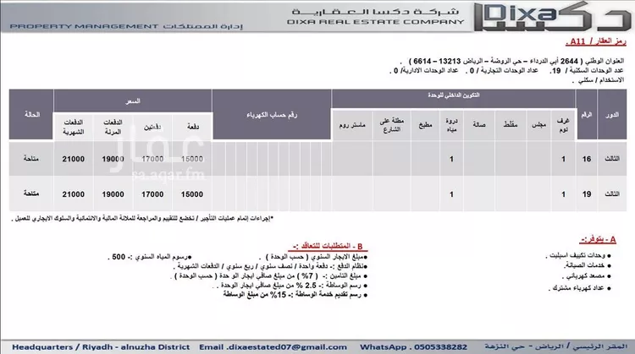Click the 'غرف نوم' bedrooms sub-header
This screenshot has width=635, height=354.
click(x=563, y=125)
